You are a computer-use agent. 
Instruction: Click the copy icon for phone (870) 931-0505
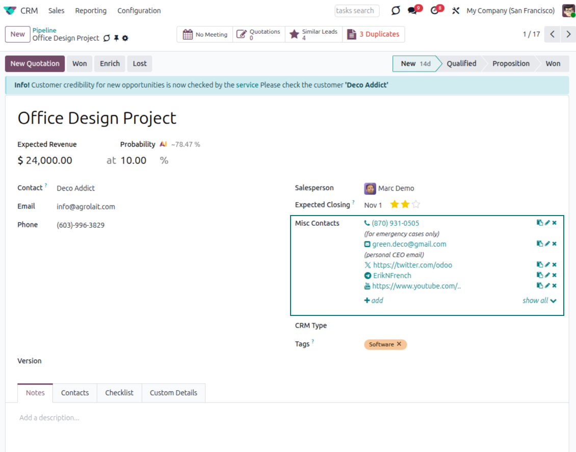pos(539,223)
